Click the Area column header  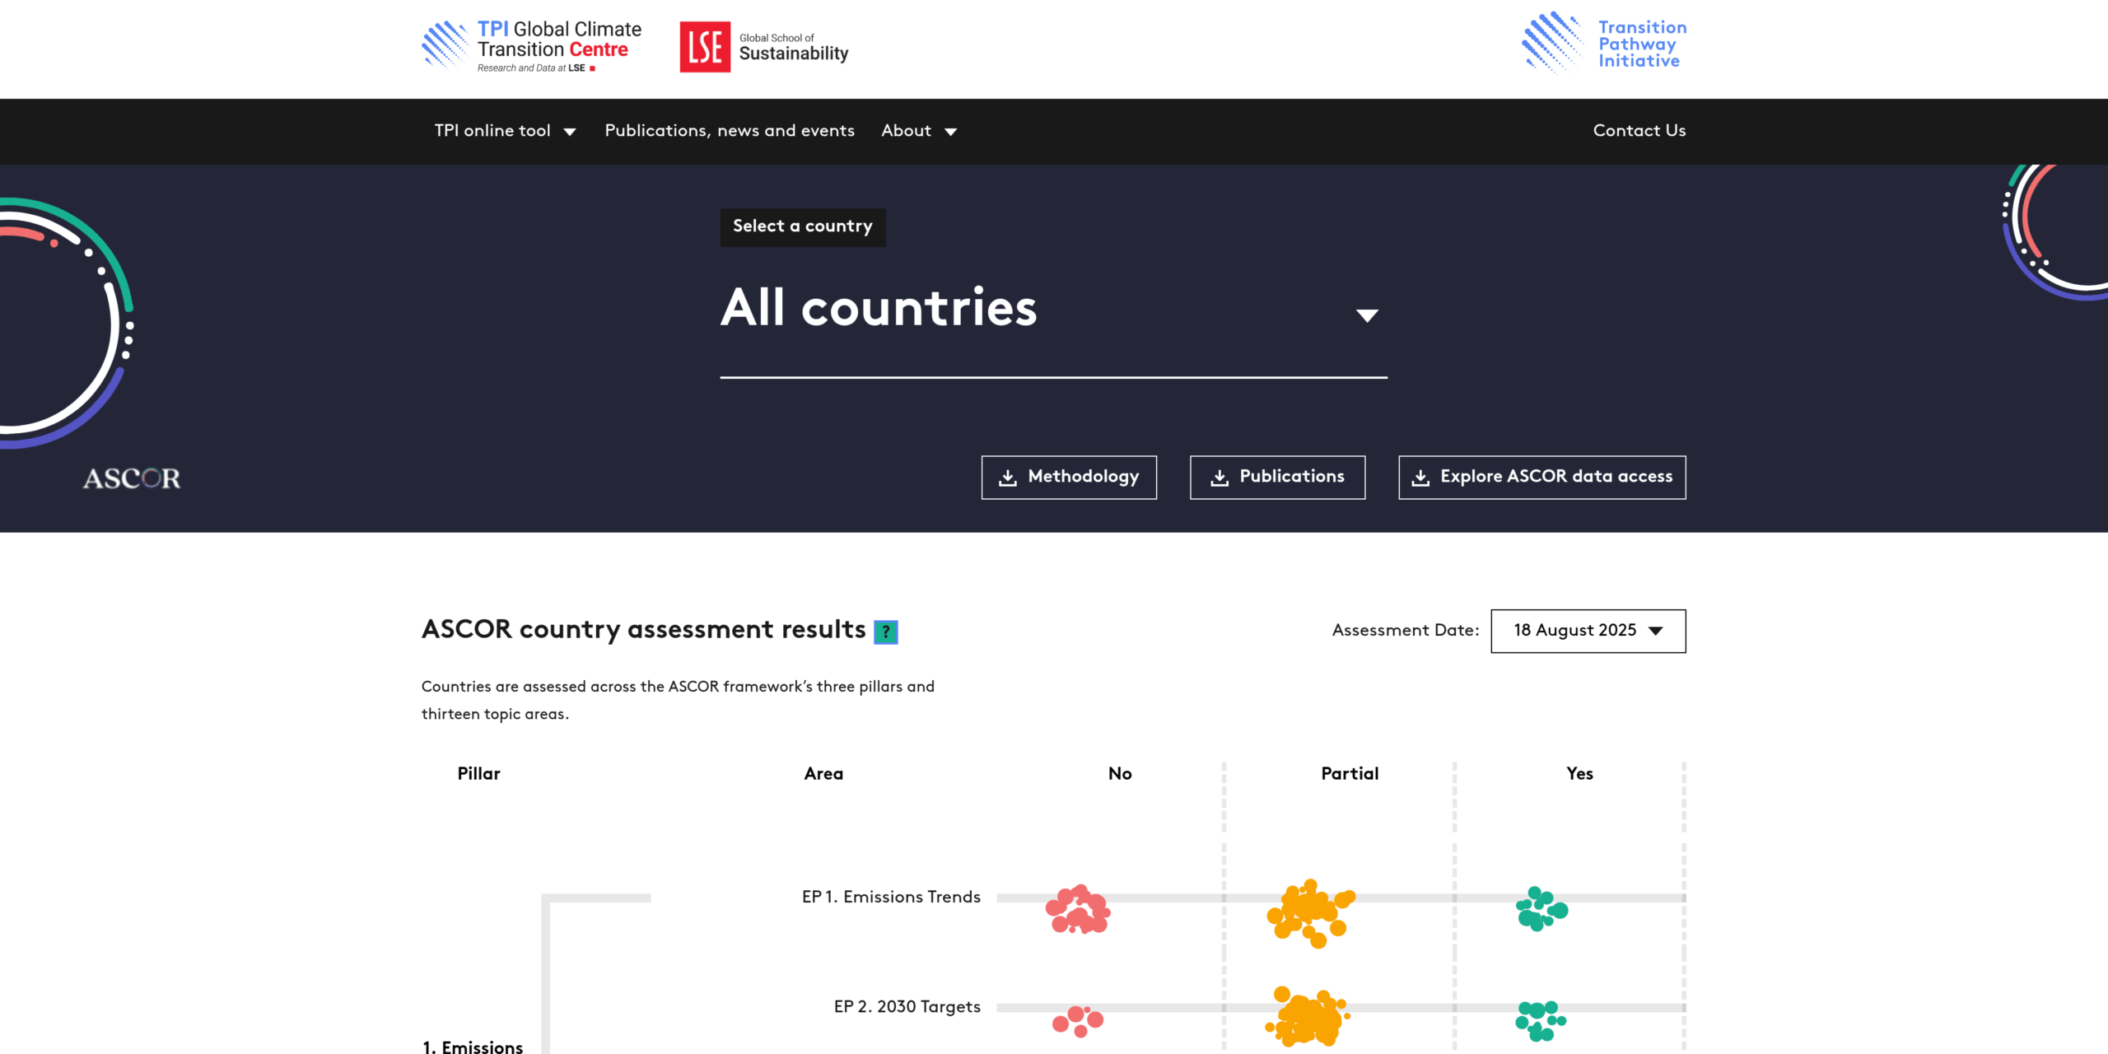coord(823,774)
